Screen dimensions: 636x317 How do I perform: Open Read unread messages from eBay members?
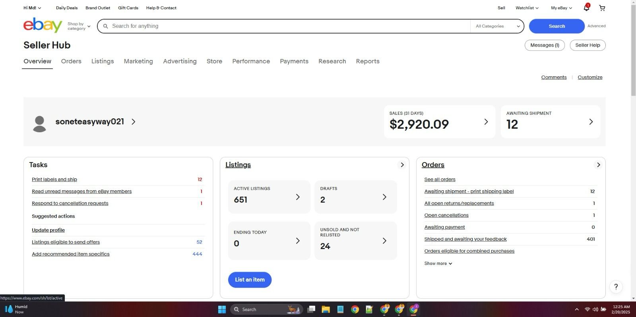(x=81, y=191)
